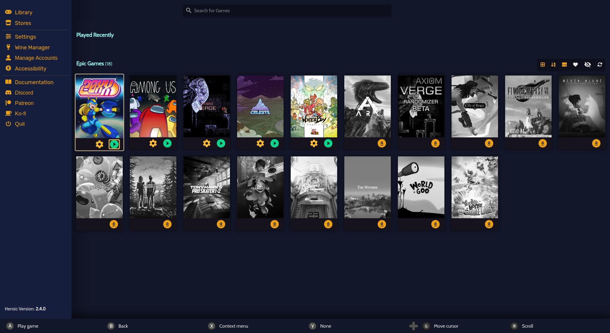Screen dimensions: 610x333
Task: Open Wonder Boy settings gear
Action: click(x=314, y=143)
